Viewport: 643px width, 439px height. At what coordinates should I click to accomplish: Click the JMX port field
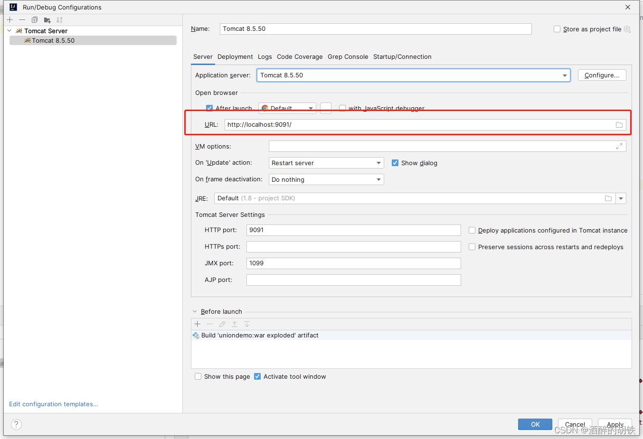coord(354,263)
